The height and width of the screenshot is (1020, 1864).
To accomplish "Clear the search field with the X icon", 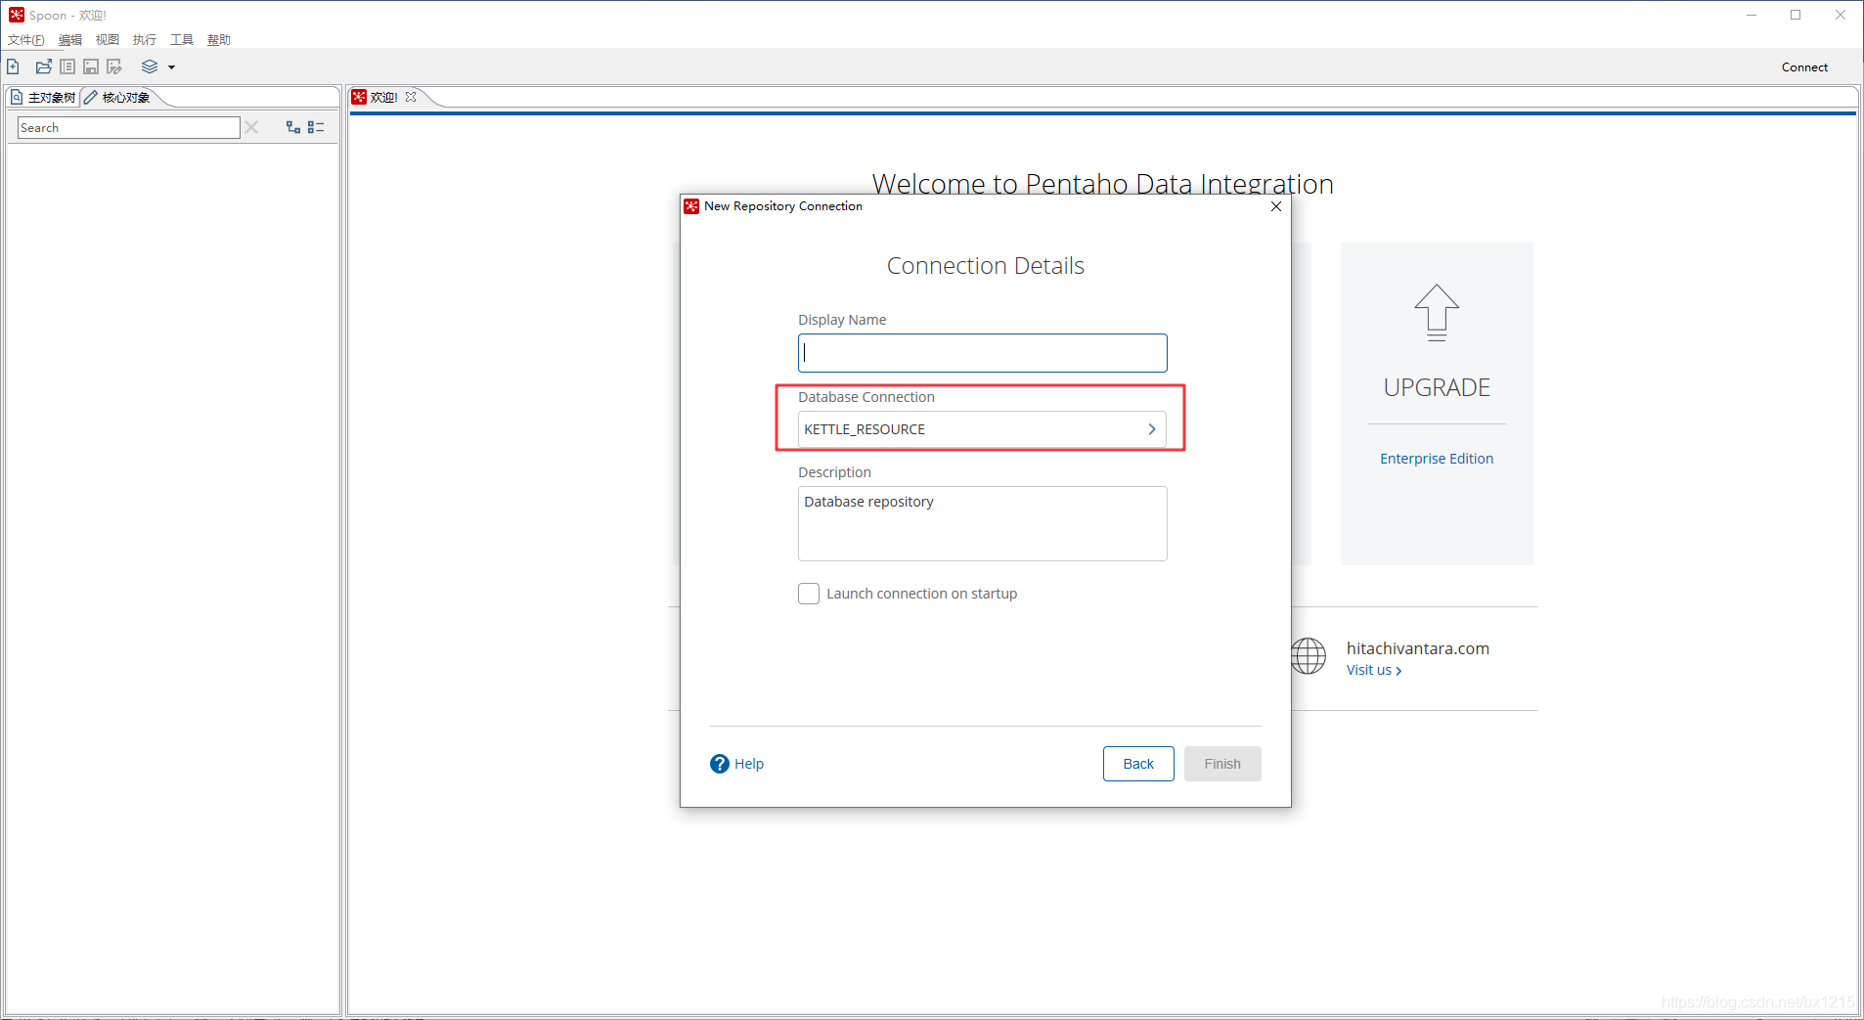I will tap(251, 127).
